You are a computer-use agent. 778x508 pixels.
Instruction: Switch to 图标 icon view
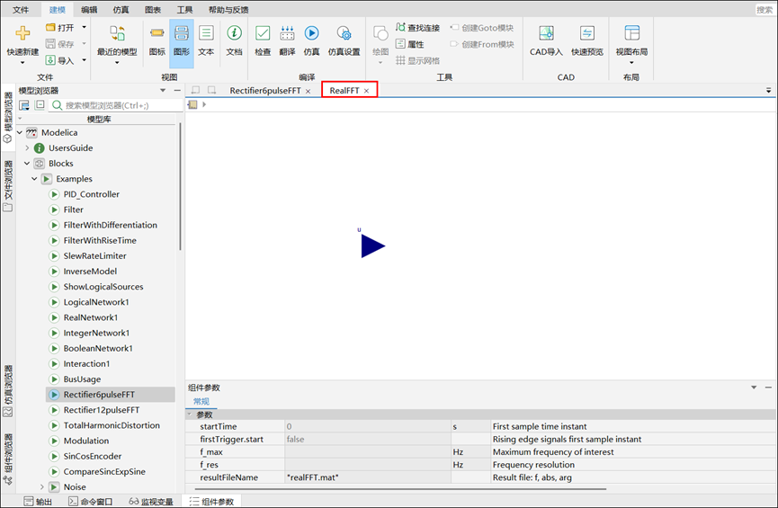[156, 33]
